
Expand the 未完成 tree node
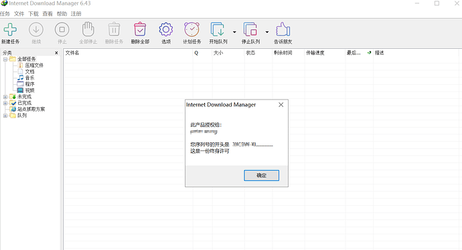(x=5, y=97)
